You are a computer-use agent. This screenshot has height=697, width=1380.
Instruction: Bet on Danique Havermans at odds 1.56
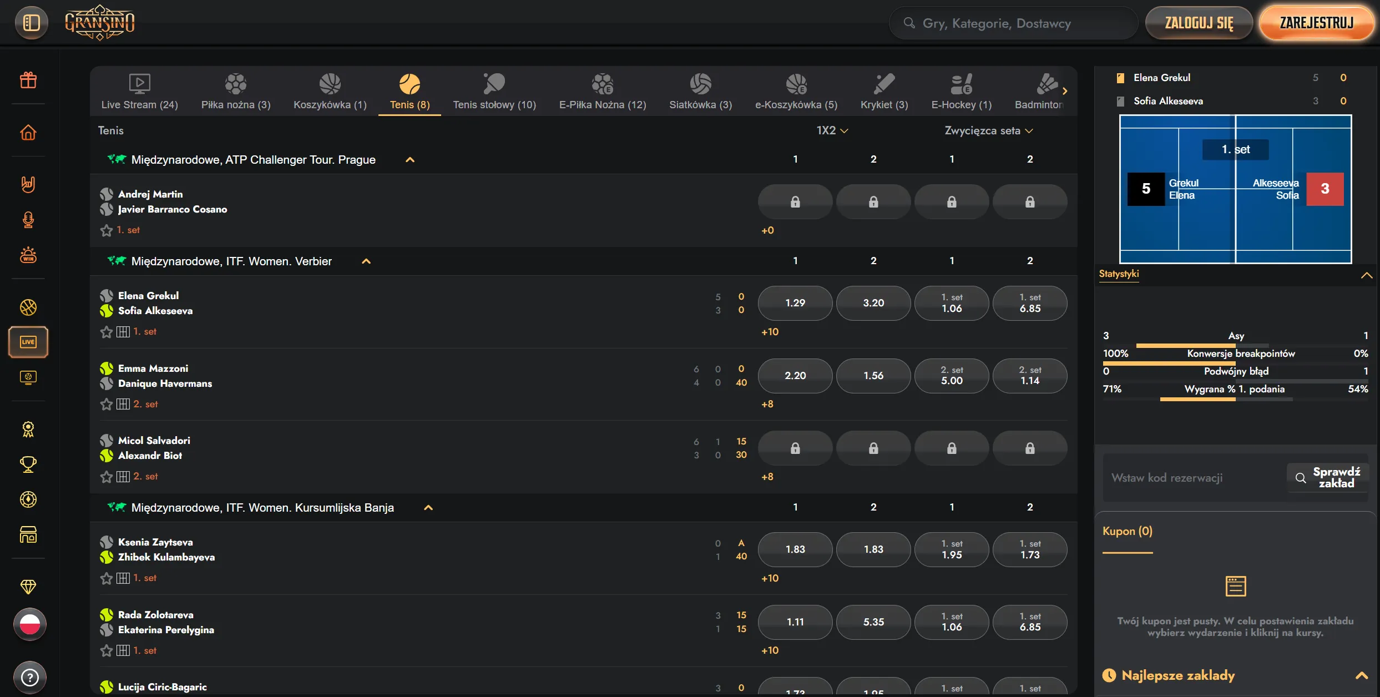coord(873,376)
